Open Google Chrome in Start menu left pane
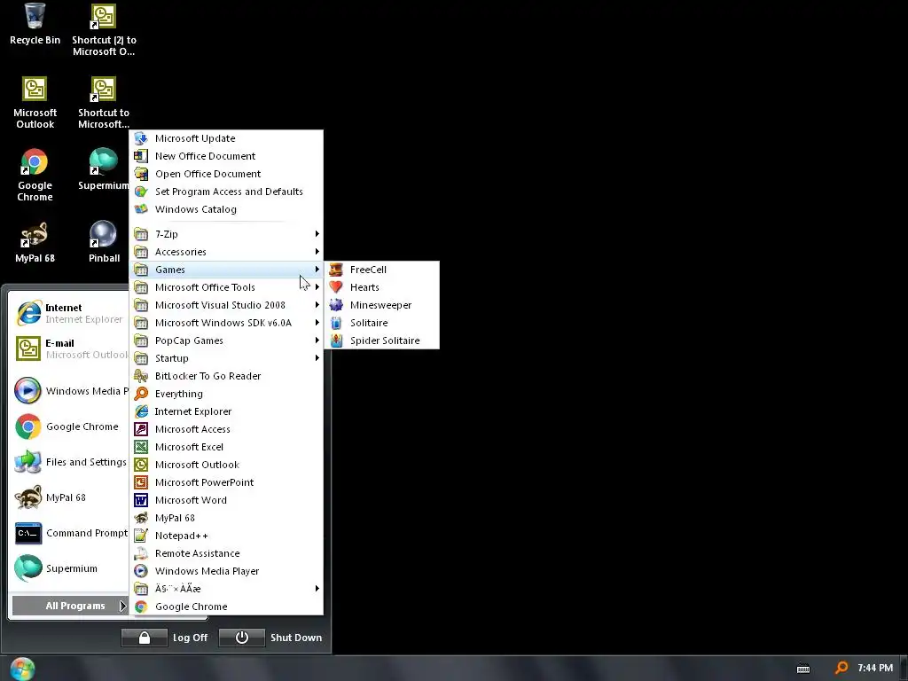 point(69,427)
